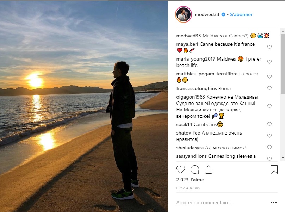Open the comment bubble icon
285x212 pixels.
(x=195, y=169)
